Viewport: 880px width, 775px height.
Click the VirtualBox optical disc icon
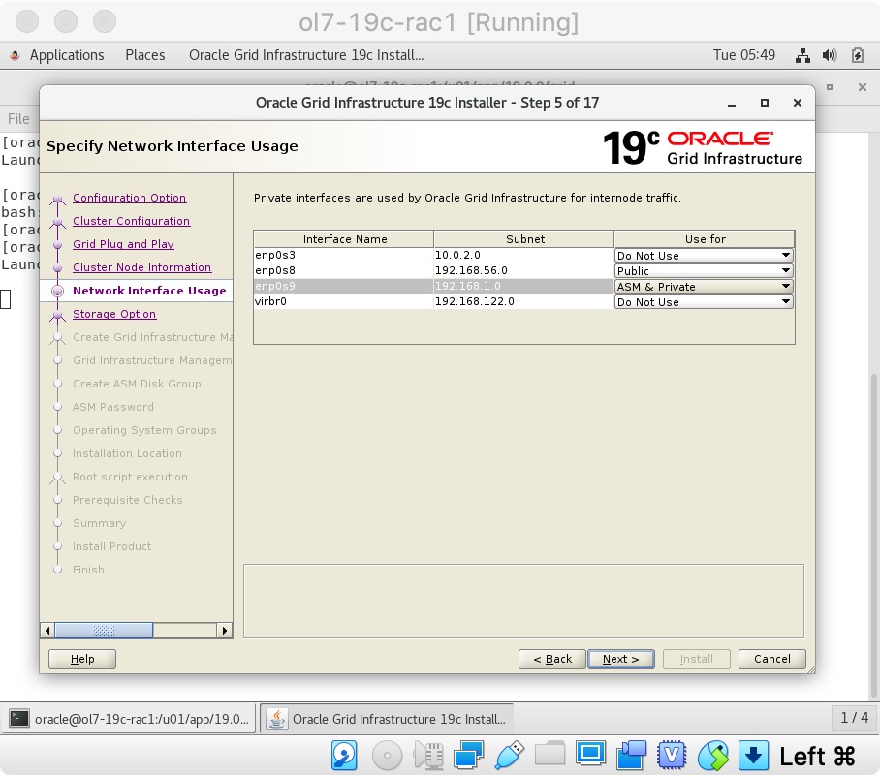coord(388,756)
